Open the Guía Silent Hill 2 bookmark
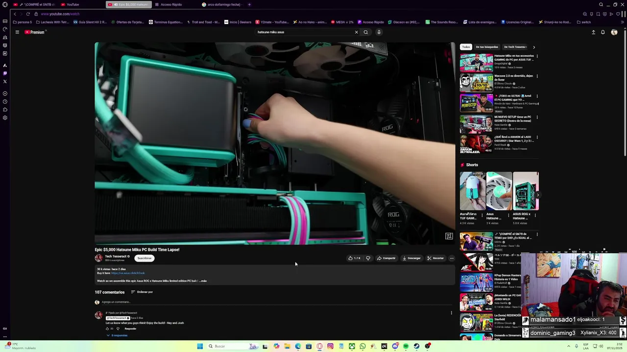Screen dimensions: 627x352 pyautogui.click(x=90, y=22)
